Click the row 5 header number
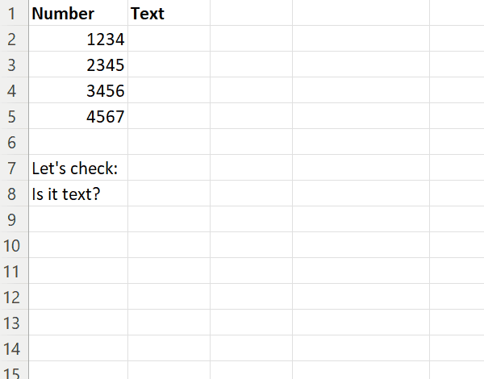This screenshot has width=484, height=379. point(13,116)
